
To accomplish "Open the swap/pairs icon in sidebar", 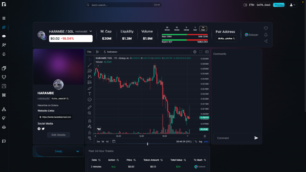I will 4,27.
